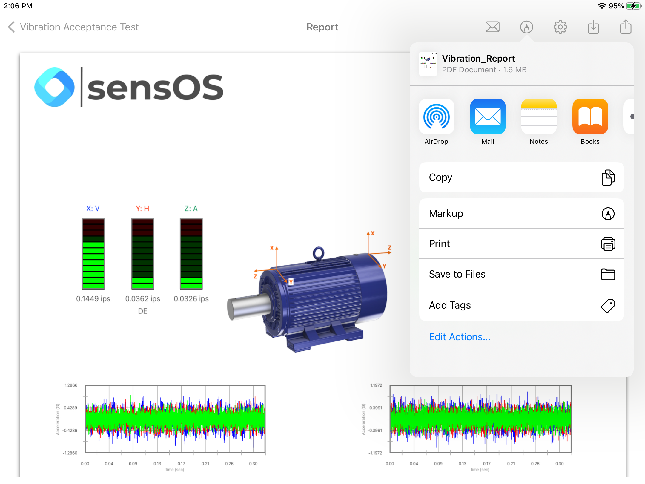Tap the Markup pen-circle icon in list
This screenshot has height=484, width=645.
[608, 214]
